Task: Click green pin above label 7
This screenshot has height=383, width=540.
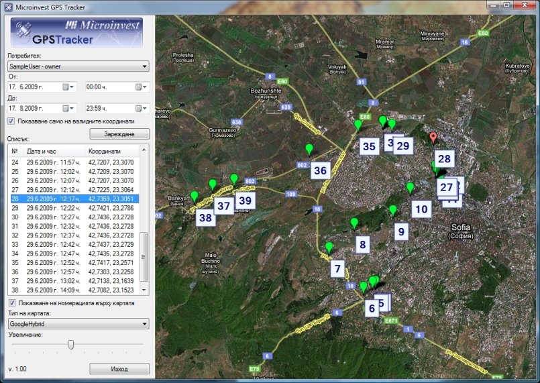Action: (329, 248)
